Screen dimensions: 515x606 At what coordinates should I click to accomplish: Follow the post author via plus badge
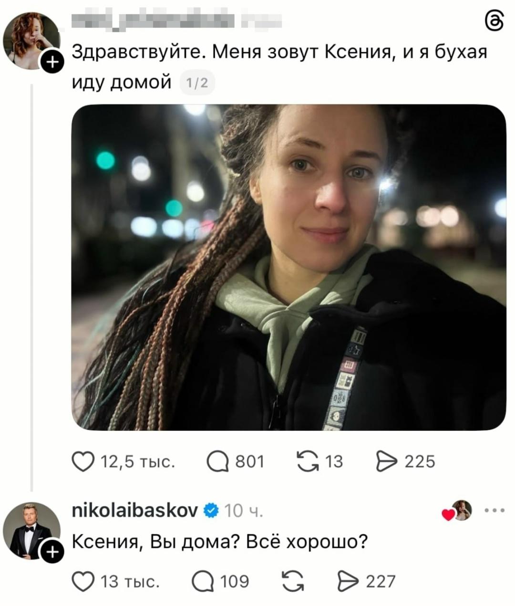click(x=53, y=62)
